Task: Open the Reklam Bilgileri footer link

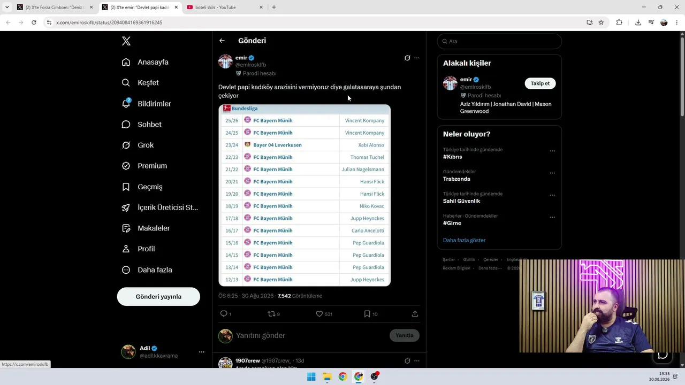Action: pyautogui.click(x=456, y=268)
